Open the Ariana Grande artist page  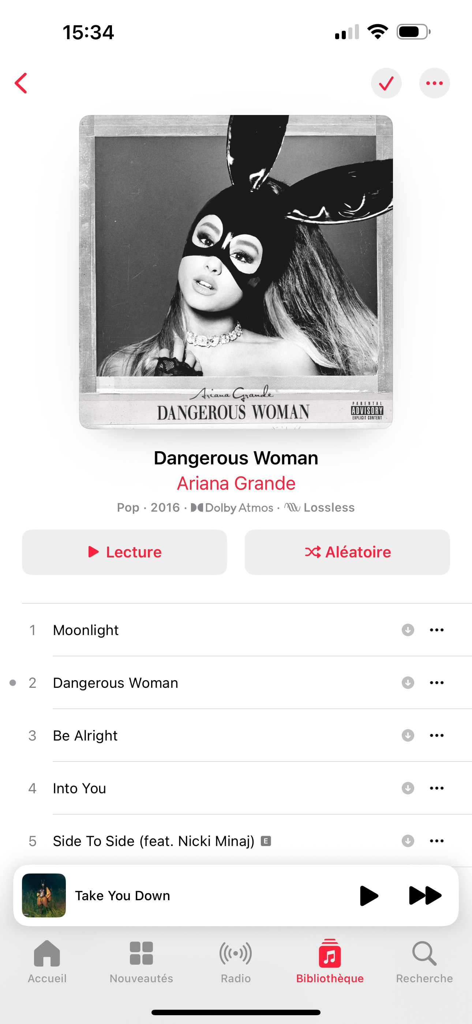[x=236, y=483]
